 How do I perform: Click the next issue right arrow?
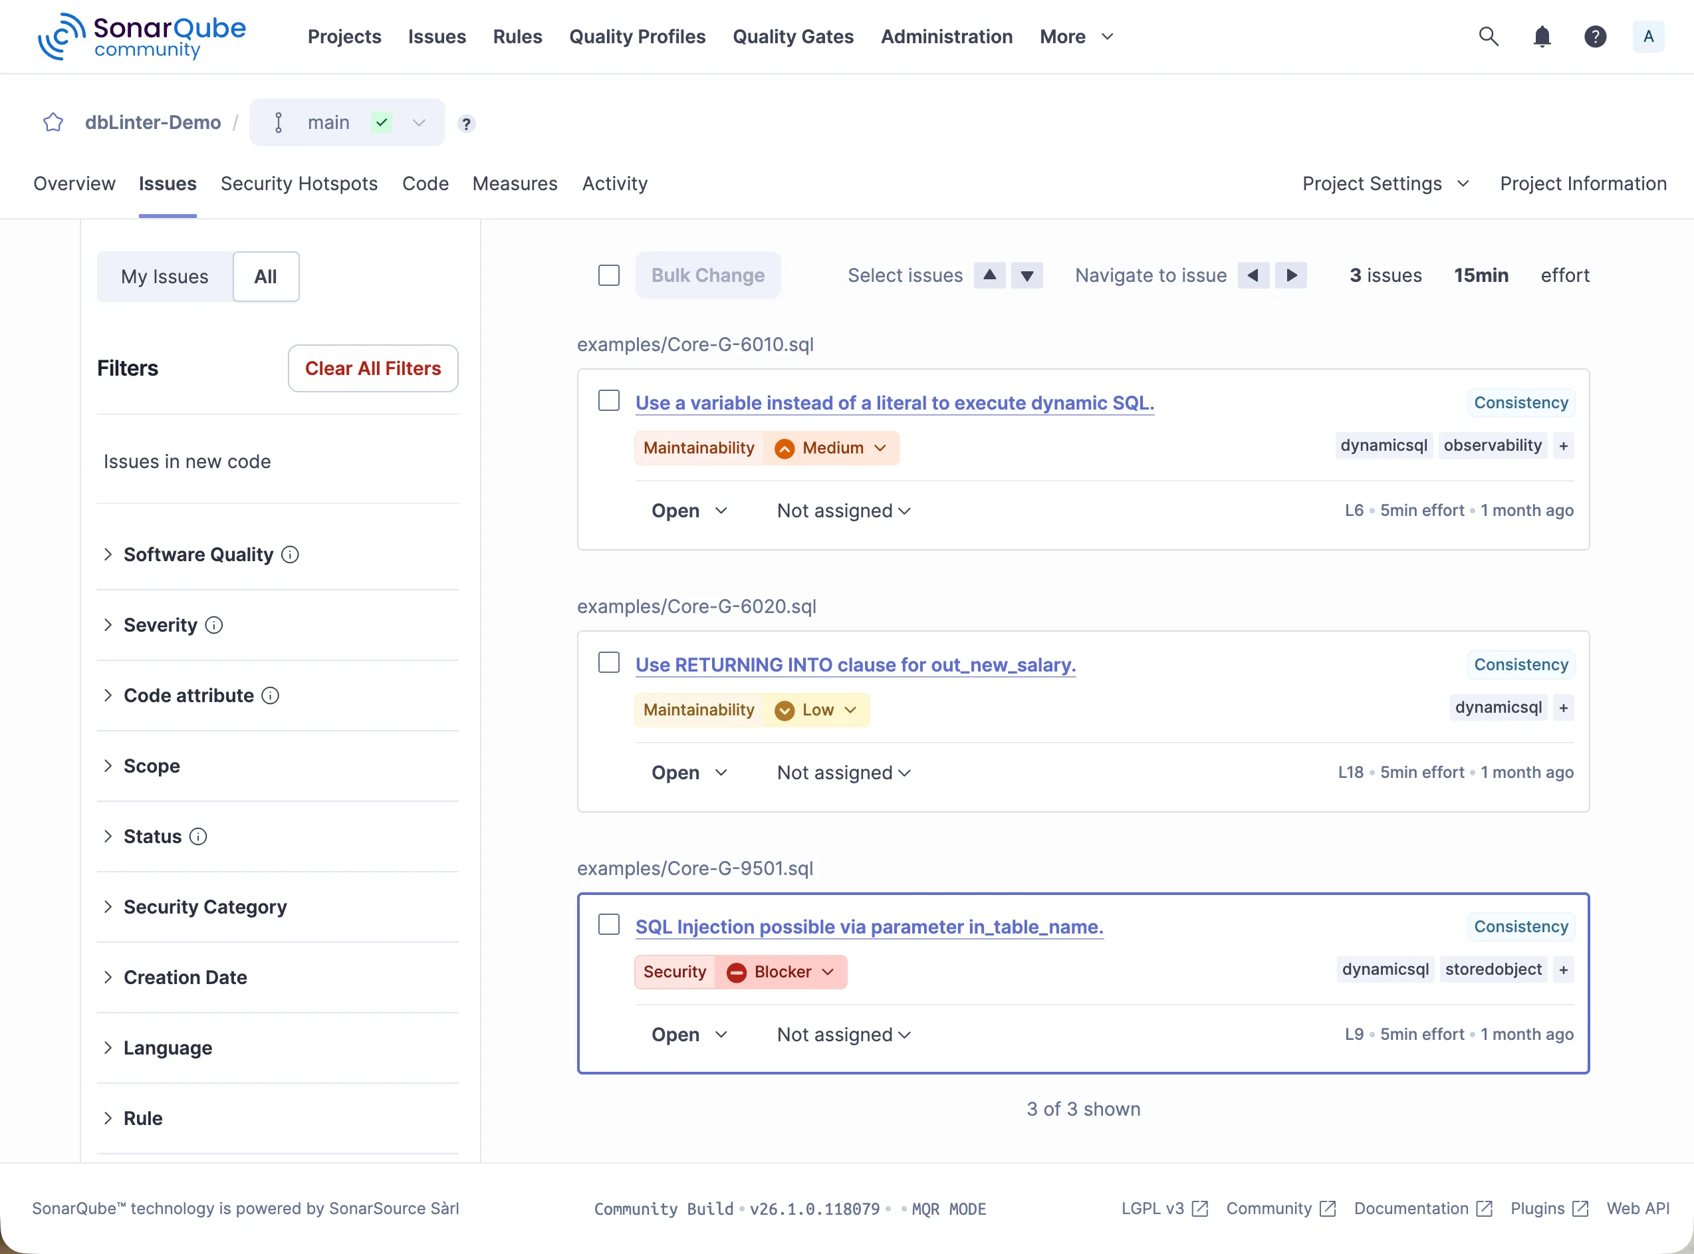(1291, 275)
